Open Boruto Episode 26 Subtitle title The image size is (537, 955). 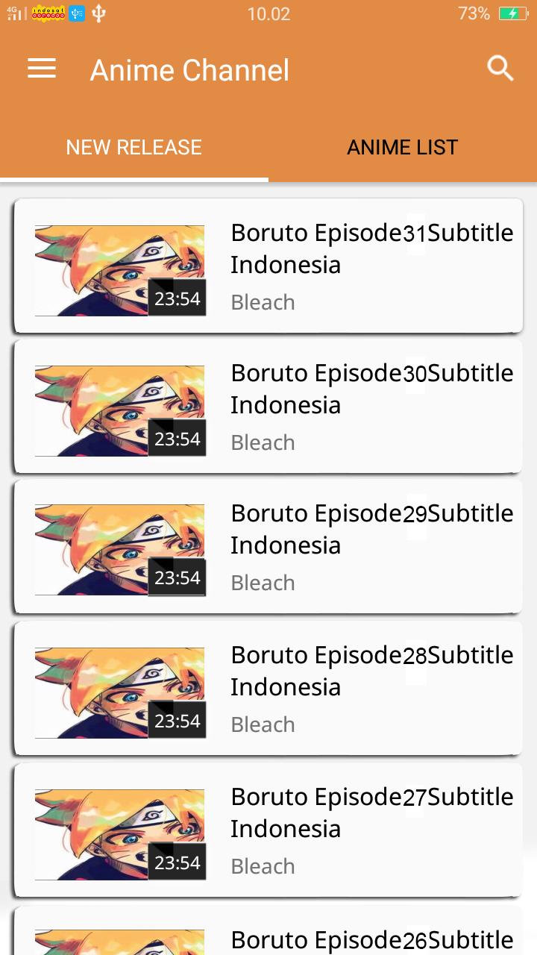pyautogui.click(x=372, y=940)
